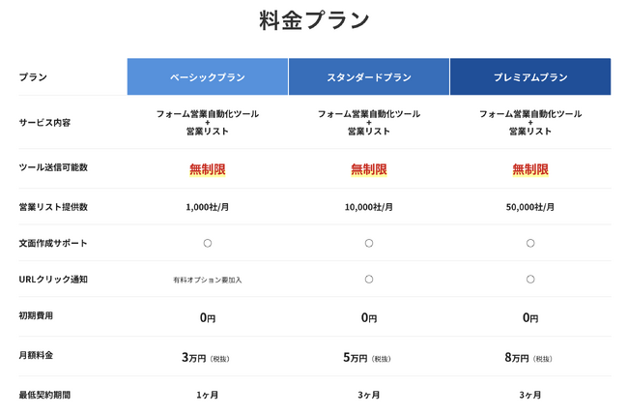Click the 無制限 text under プレミアムプラン

(530, 169)
